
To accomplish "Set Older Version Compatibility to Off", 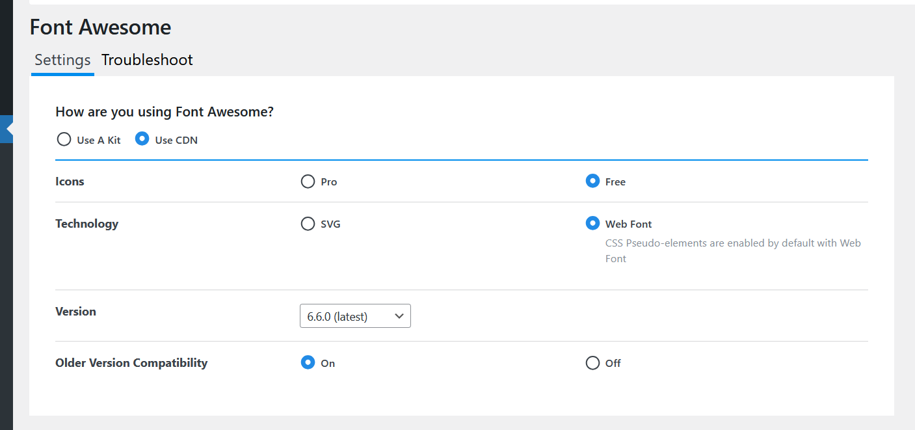I will click(592, 363).
